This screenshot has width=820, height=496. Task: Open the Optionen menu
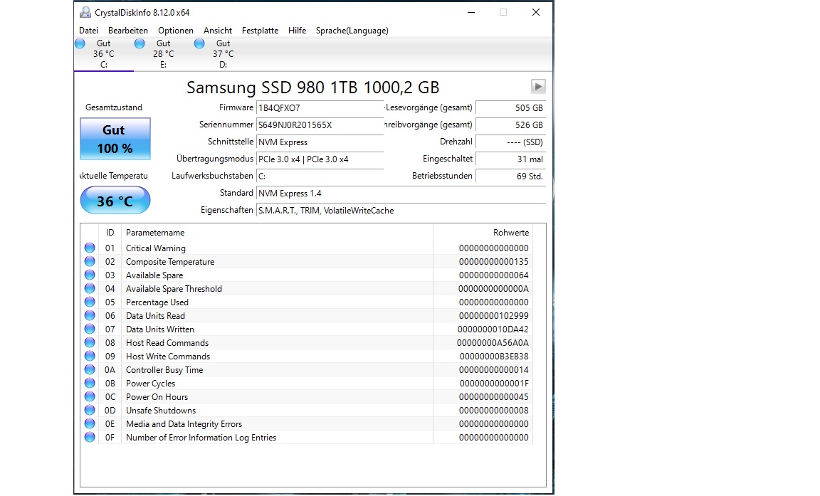click(x=176, y=31)
